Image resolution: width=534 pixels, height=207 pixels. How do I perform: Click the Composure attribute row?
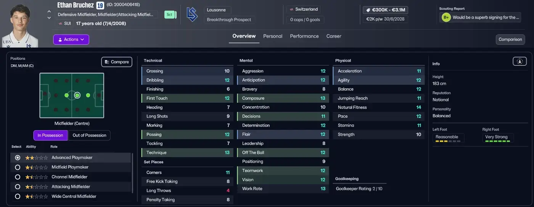coord(283,98)
